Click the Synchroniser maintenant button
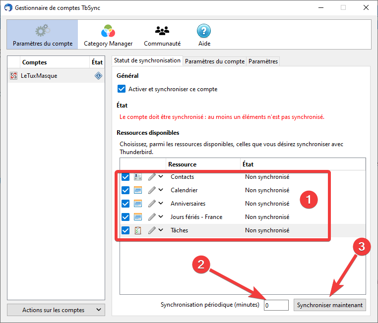Viewport: 378px width, 323px height. coord(329,305)
